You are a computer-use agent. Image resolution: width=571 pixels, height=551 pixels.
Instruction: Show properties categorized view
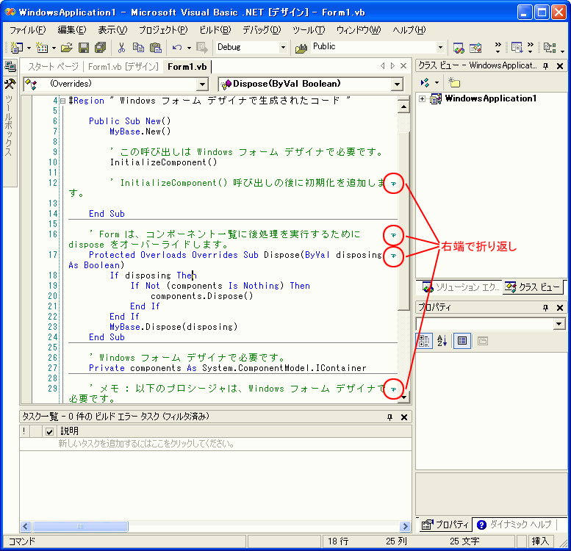coord(424,341)
